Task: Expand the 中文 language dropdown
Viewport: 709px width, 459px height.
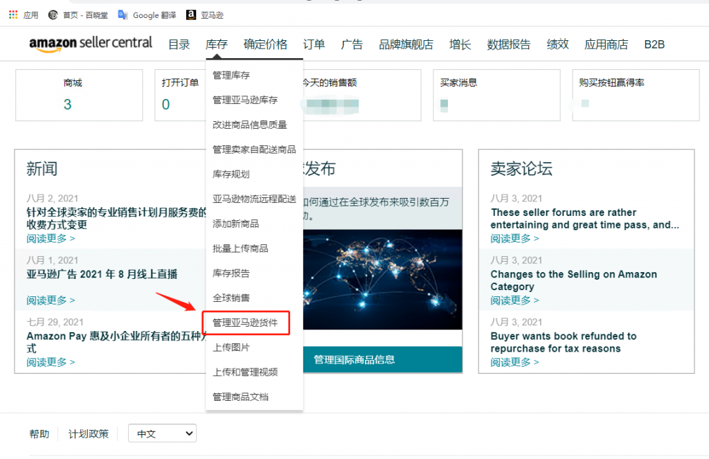Action: tap(162, 433)
